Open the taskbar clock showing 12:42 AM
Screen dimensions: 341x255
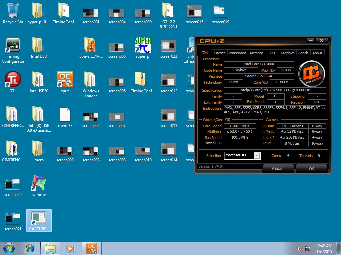tap(324, 249)
